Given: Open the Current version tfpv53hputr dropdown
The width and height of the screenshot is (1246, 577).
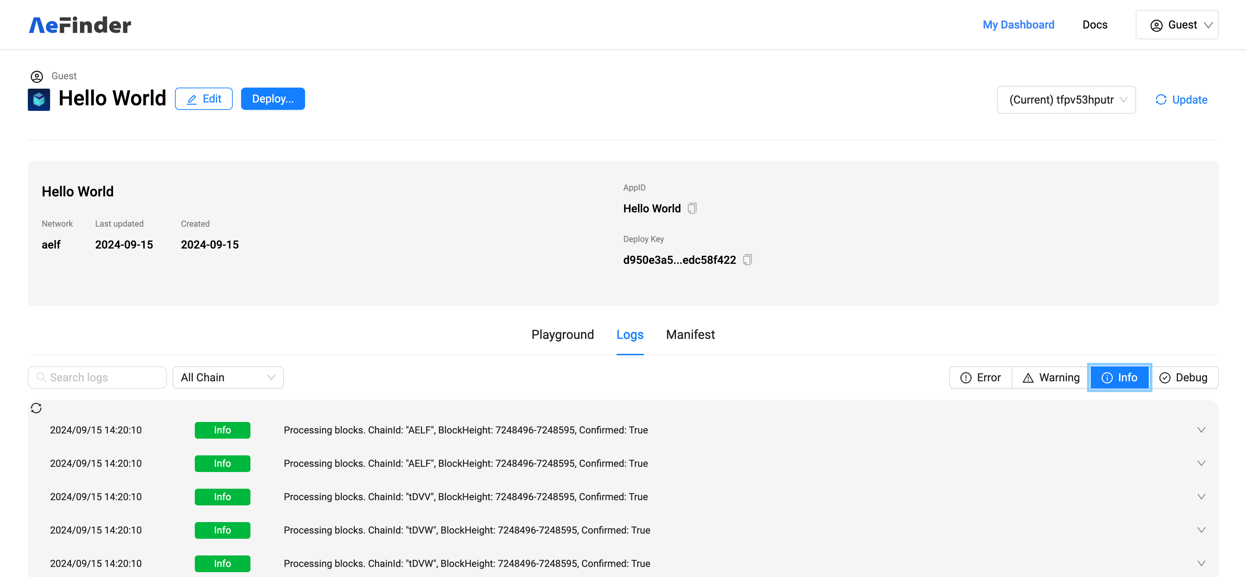Looking at the screenshot, I should 1066,99.
